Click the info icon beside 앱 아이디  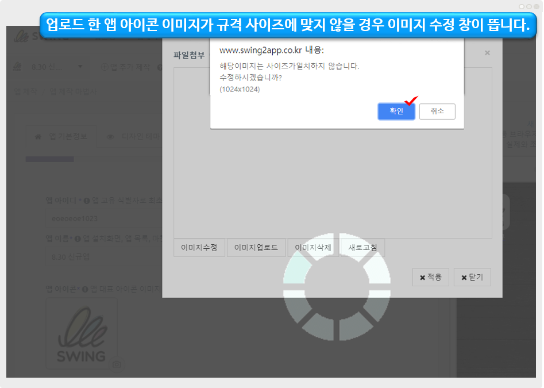click(x=86, y=201)
